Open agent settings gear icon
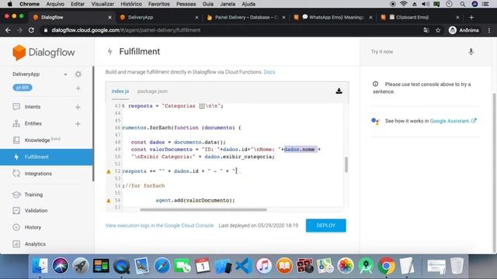497x279 pixels. click(x=78, y=74)
